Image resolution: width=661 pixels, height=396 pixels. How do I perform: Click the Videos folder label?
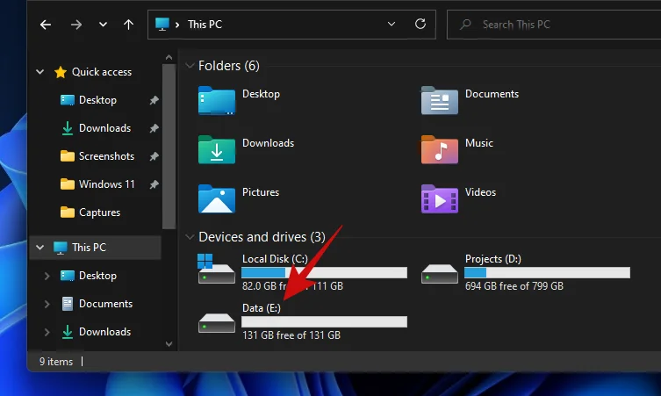(x=480, y=192)
